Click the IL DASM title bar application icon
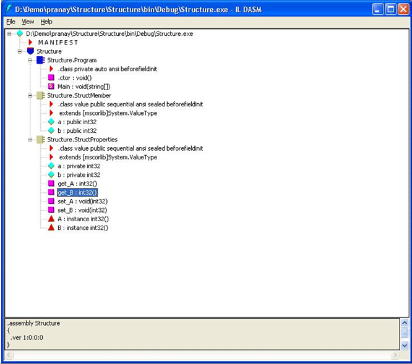Image resolution: width=412 pixels, height=364 pixels. coord(9,9)
